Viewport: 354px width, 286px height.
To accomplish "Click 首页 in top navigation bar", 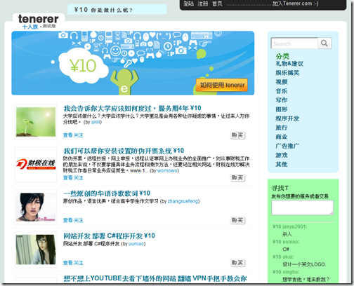I will (x=217, y=4).
